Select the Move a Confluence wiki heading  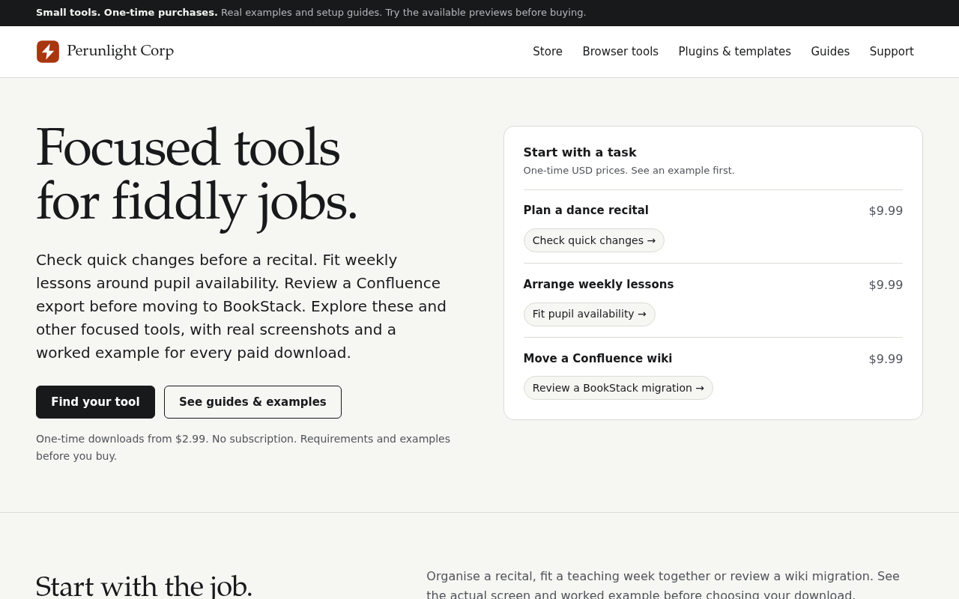(598, 359)
